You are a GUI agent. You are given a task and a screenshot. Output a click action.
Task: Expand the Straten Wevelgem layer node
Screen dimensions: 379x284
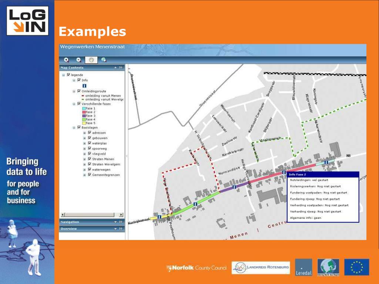click(85, 165)
